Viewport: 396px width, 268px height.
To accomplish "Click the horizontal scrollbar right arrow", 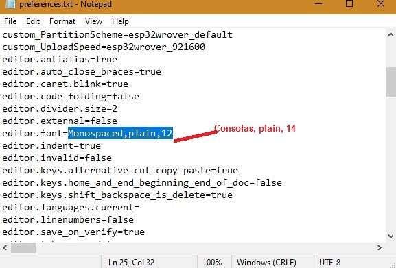I will coord(380,248).
